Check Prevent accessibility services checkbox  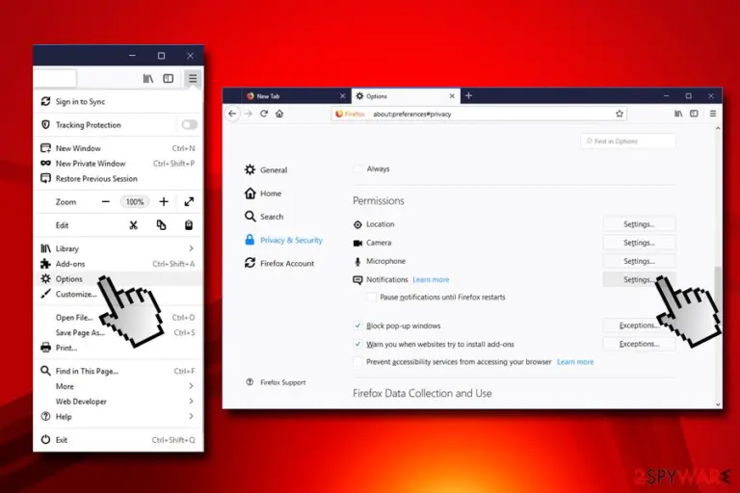click(357, 362)
